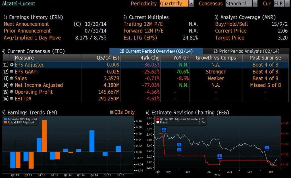Click the lower of the two stacked event flags
Viewport: 291px width, 178px height.
click(x=179, y=149)
